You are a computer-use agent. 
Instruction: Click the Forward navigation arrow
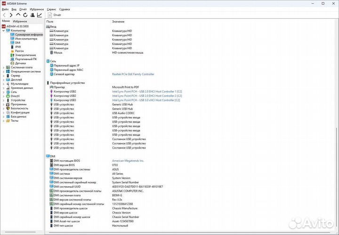(11, 15)
